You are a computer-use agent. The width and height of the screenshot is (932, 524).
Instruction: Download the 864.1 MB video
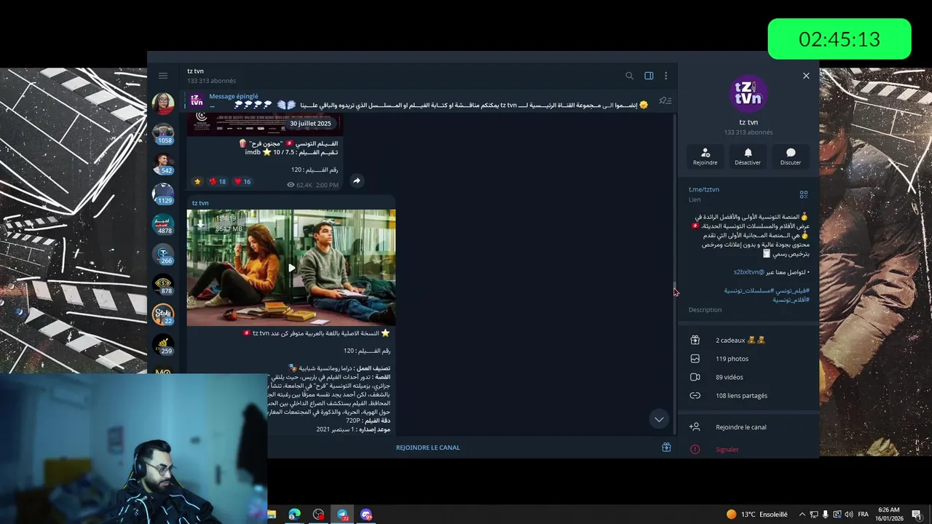(201, 224)
